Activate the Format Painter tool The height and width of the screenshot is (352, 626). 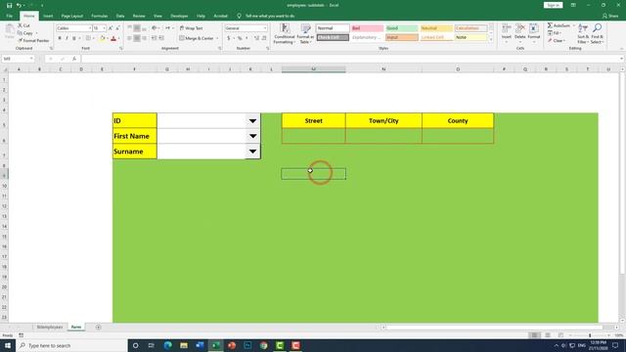pos(33,40)
